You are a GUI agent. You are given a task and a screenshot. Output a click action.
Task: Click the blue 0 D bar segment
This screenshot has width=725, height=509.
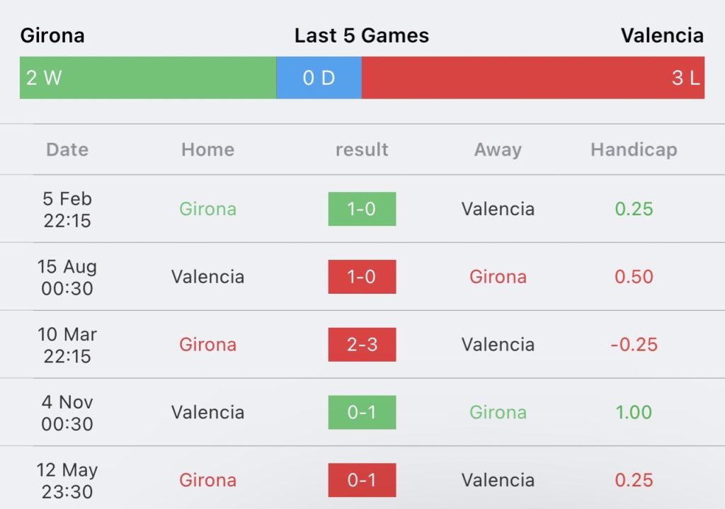[319, 78]
